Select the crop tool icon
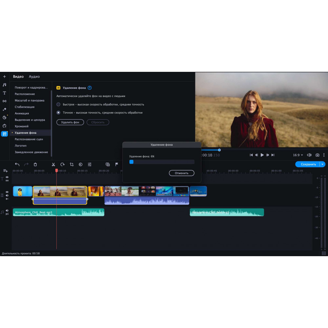328x328 pixels. [x=72, y=164]
